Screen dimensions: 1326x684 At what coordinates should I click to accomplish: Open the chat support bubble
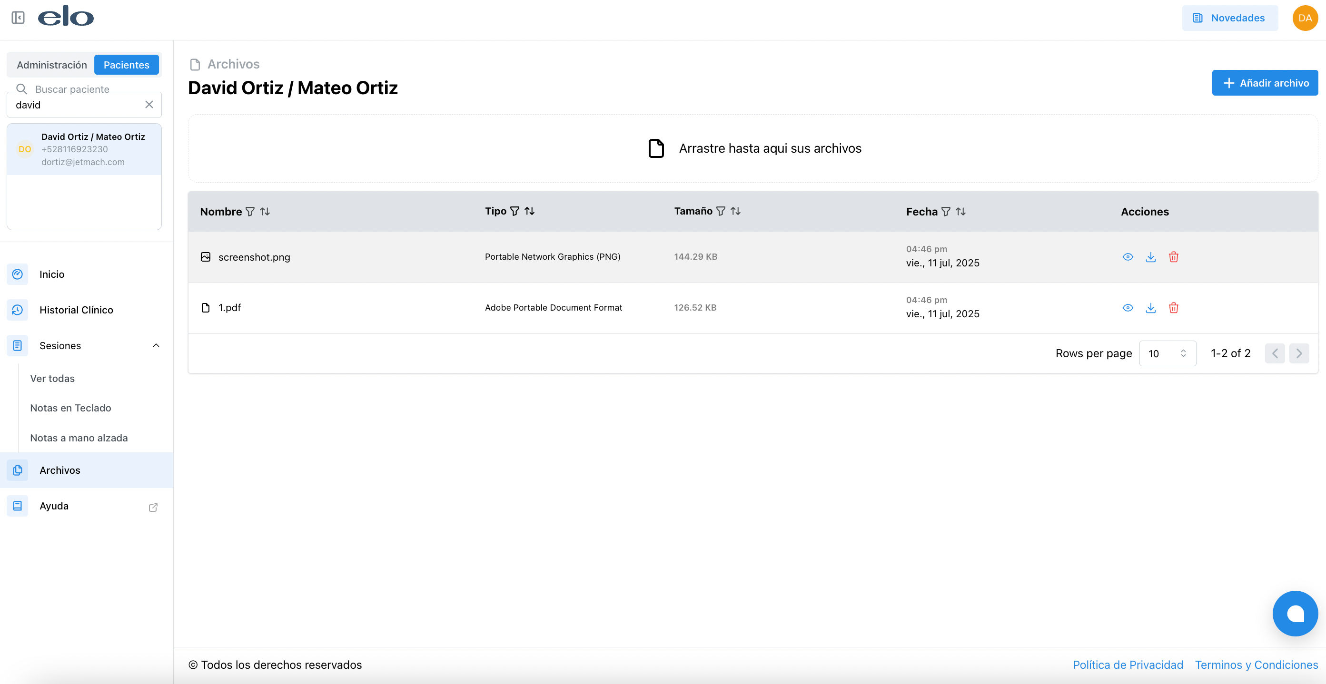click(x=1295, y=613)
